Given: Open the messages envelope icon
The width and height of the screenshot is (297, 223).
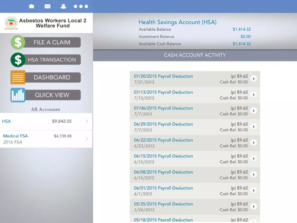Looking at the screenshot, I should coord(47,7).
